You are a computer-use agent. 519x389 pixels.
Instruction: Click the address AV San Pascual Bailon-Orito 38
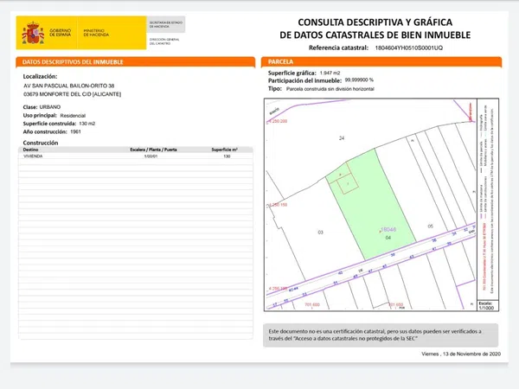tap(72, 85)
